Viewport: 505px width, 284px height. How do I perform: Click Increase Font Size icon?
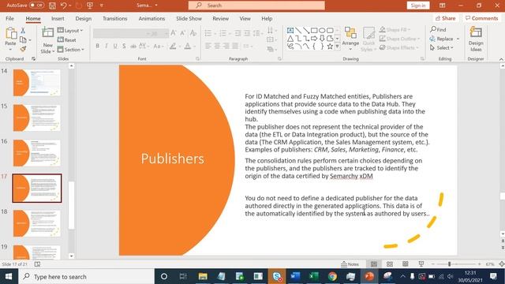point(174,33)
